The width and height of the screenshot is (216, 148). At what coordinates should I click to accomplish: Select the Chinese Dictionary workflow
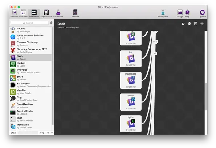tap(30, 44)
